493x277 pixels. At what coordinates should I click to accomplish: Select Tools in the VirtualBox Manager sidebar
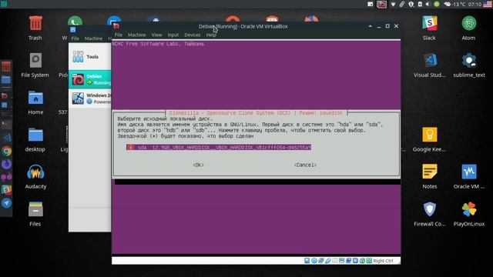tap(90, 57)
